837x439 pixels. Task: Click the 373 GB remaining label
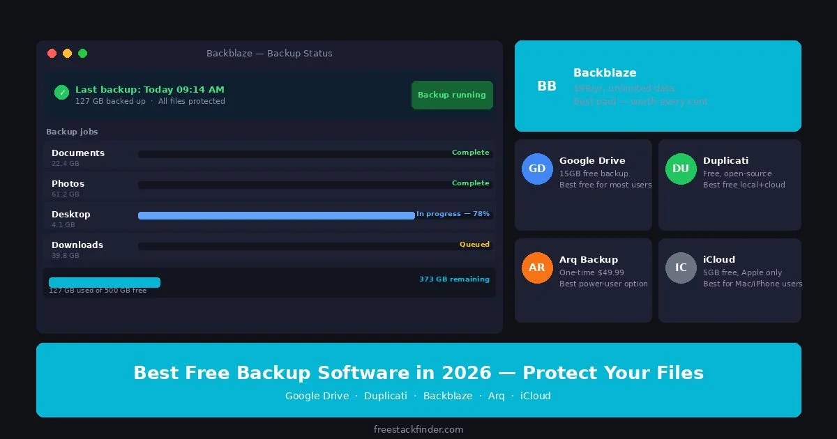tap(454, 279)
